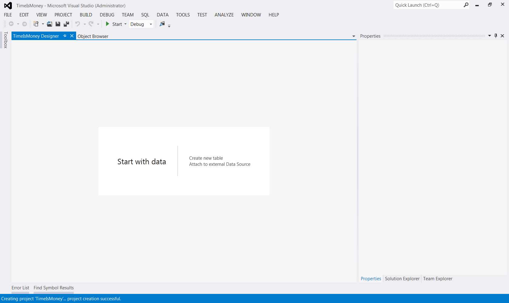This screenshot has height=303, width=509.
Task: Click the Navigate Backward arrow icon
Action: (x=11, y=24)
